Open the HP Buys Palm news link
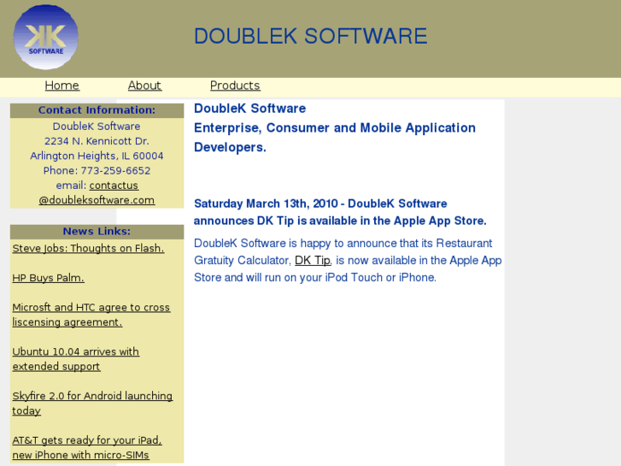Viewport: 621px width, 466px height. (49, 278)
